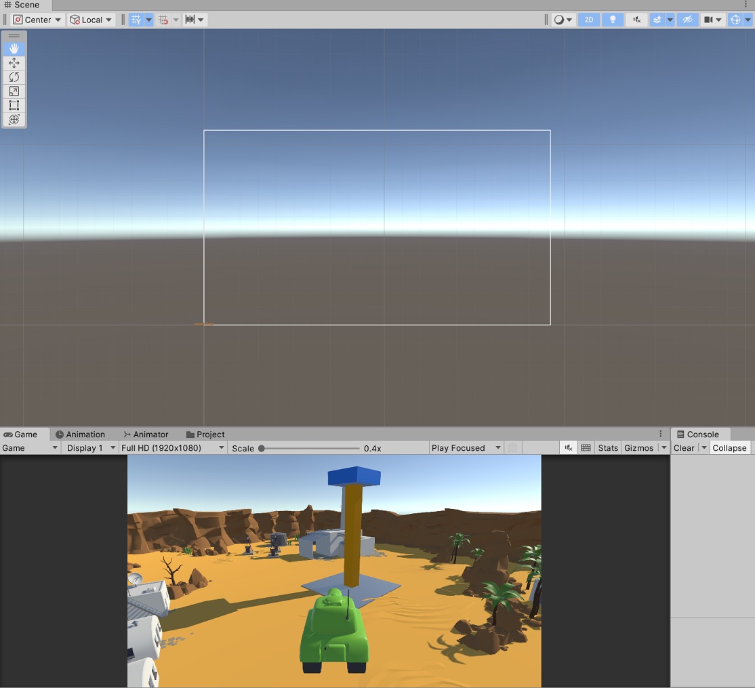Switch to the Animator tab
This screenshot has height=688, width=755.
point(146,434)
